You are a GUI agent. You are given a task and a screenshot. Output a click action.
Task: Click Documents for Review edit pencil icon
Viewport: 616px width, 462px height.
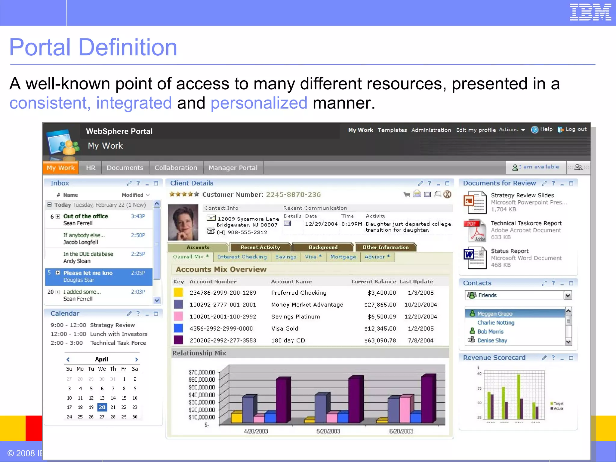[544, 183]
